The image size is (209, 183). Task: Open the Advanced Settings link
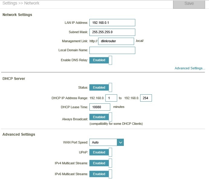coord(190,68)
